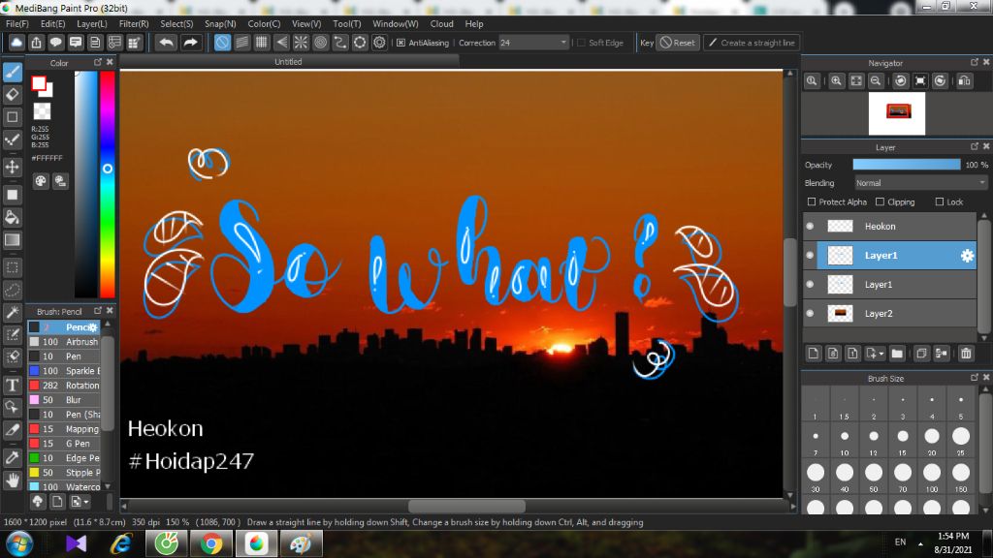Viewport: 993px width, 558px height.
Task: Hide the Heokon layer
Action: tap(810, 227)
